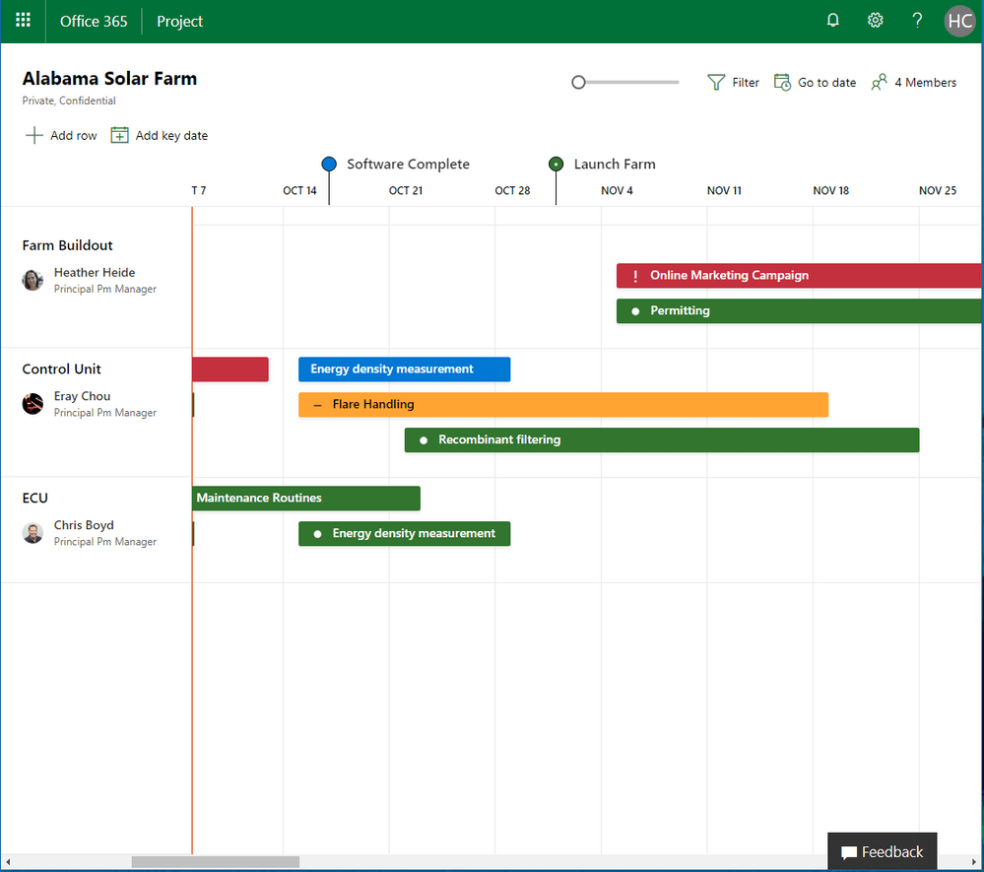Click Heather Heide's profile picture
The width and height of the screenshot is (984, 872).
[33, 280]
